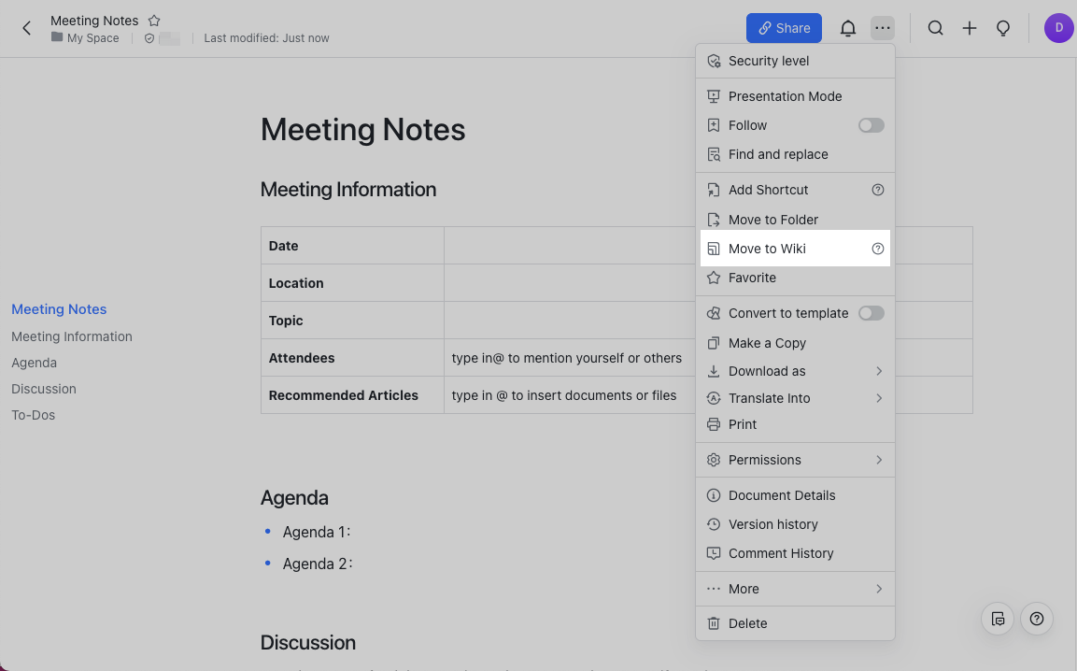
Task: Click the back arrow icon
Action: [27, 28]
